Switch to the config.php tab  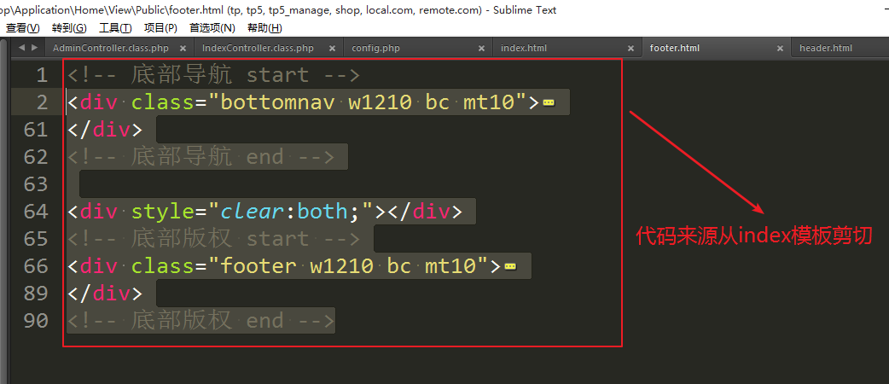tap(378, 48)
